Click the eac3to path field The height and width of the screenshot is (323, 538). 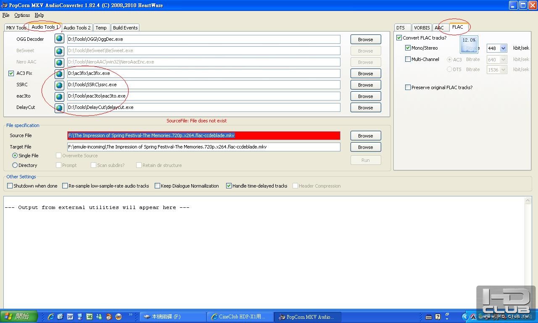(204, 96)
